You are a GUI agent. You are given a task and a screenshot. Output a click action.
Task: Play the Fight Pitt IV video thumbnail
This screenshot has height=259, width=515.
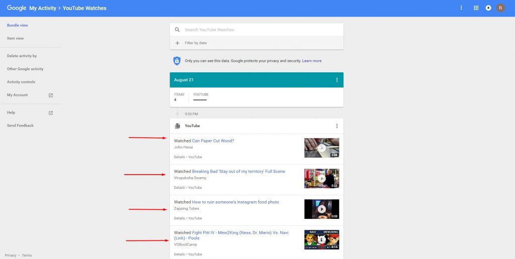[321, 239]
